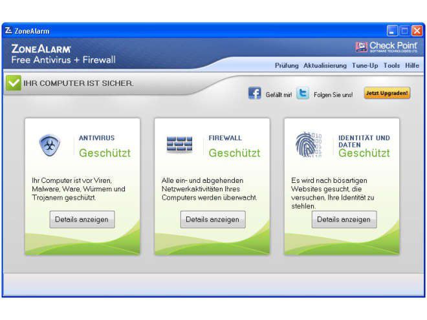The width and height of the screenshot is (427, 320).
Task: Open the Tools menu
Action: 391,65
